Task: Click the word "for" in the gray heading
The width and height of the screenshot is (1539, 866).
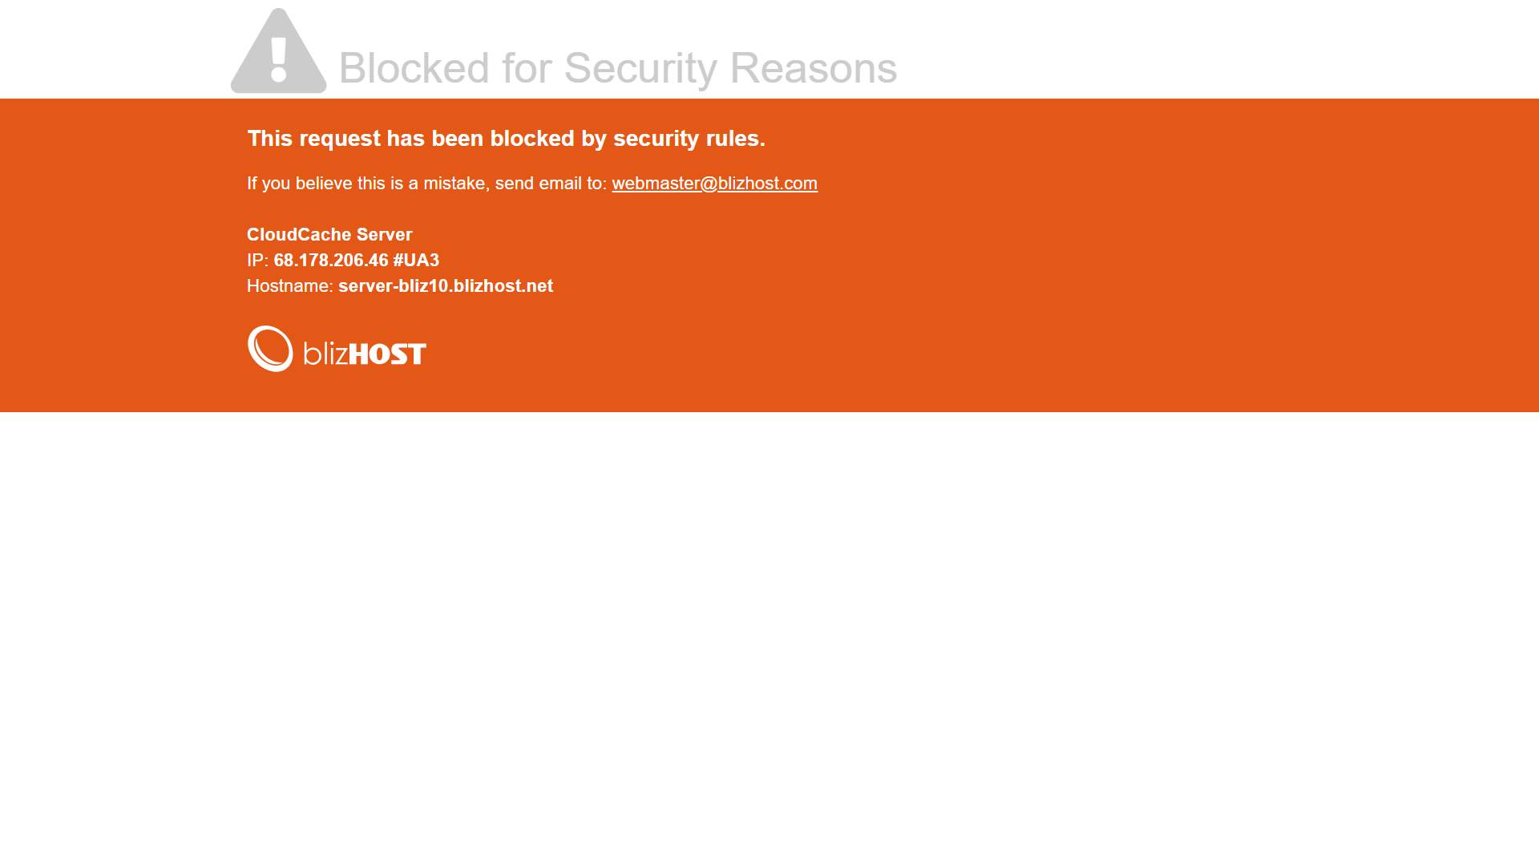Action: (527, 68)
